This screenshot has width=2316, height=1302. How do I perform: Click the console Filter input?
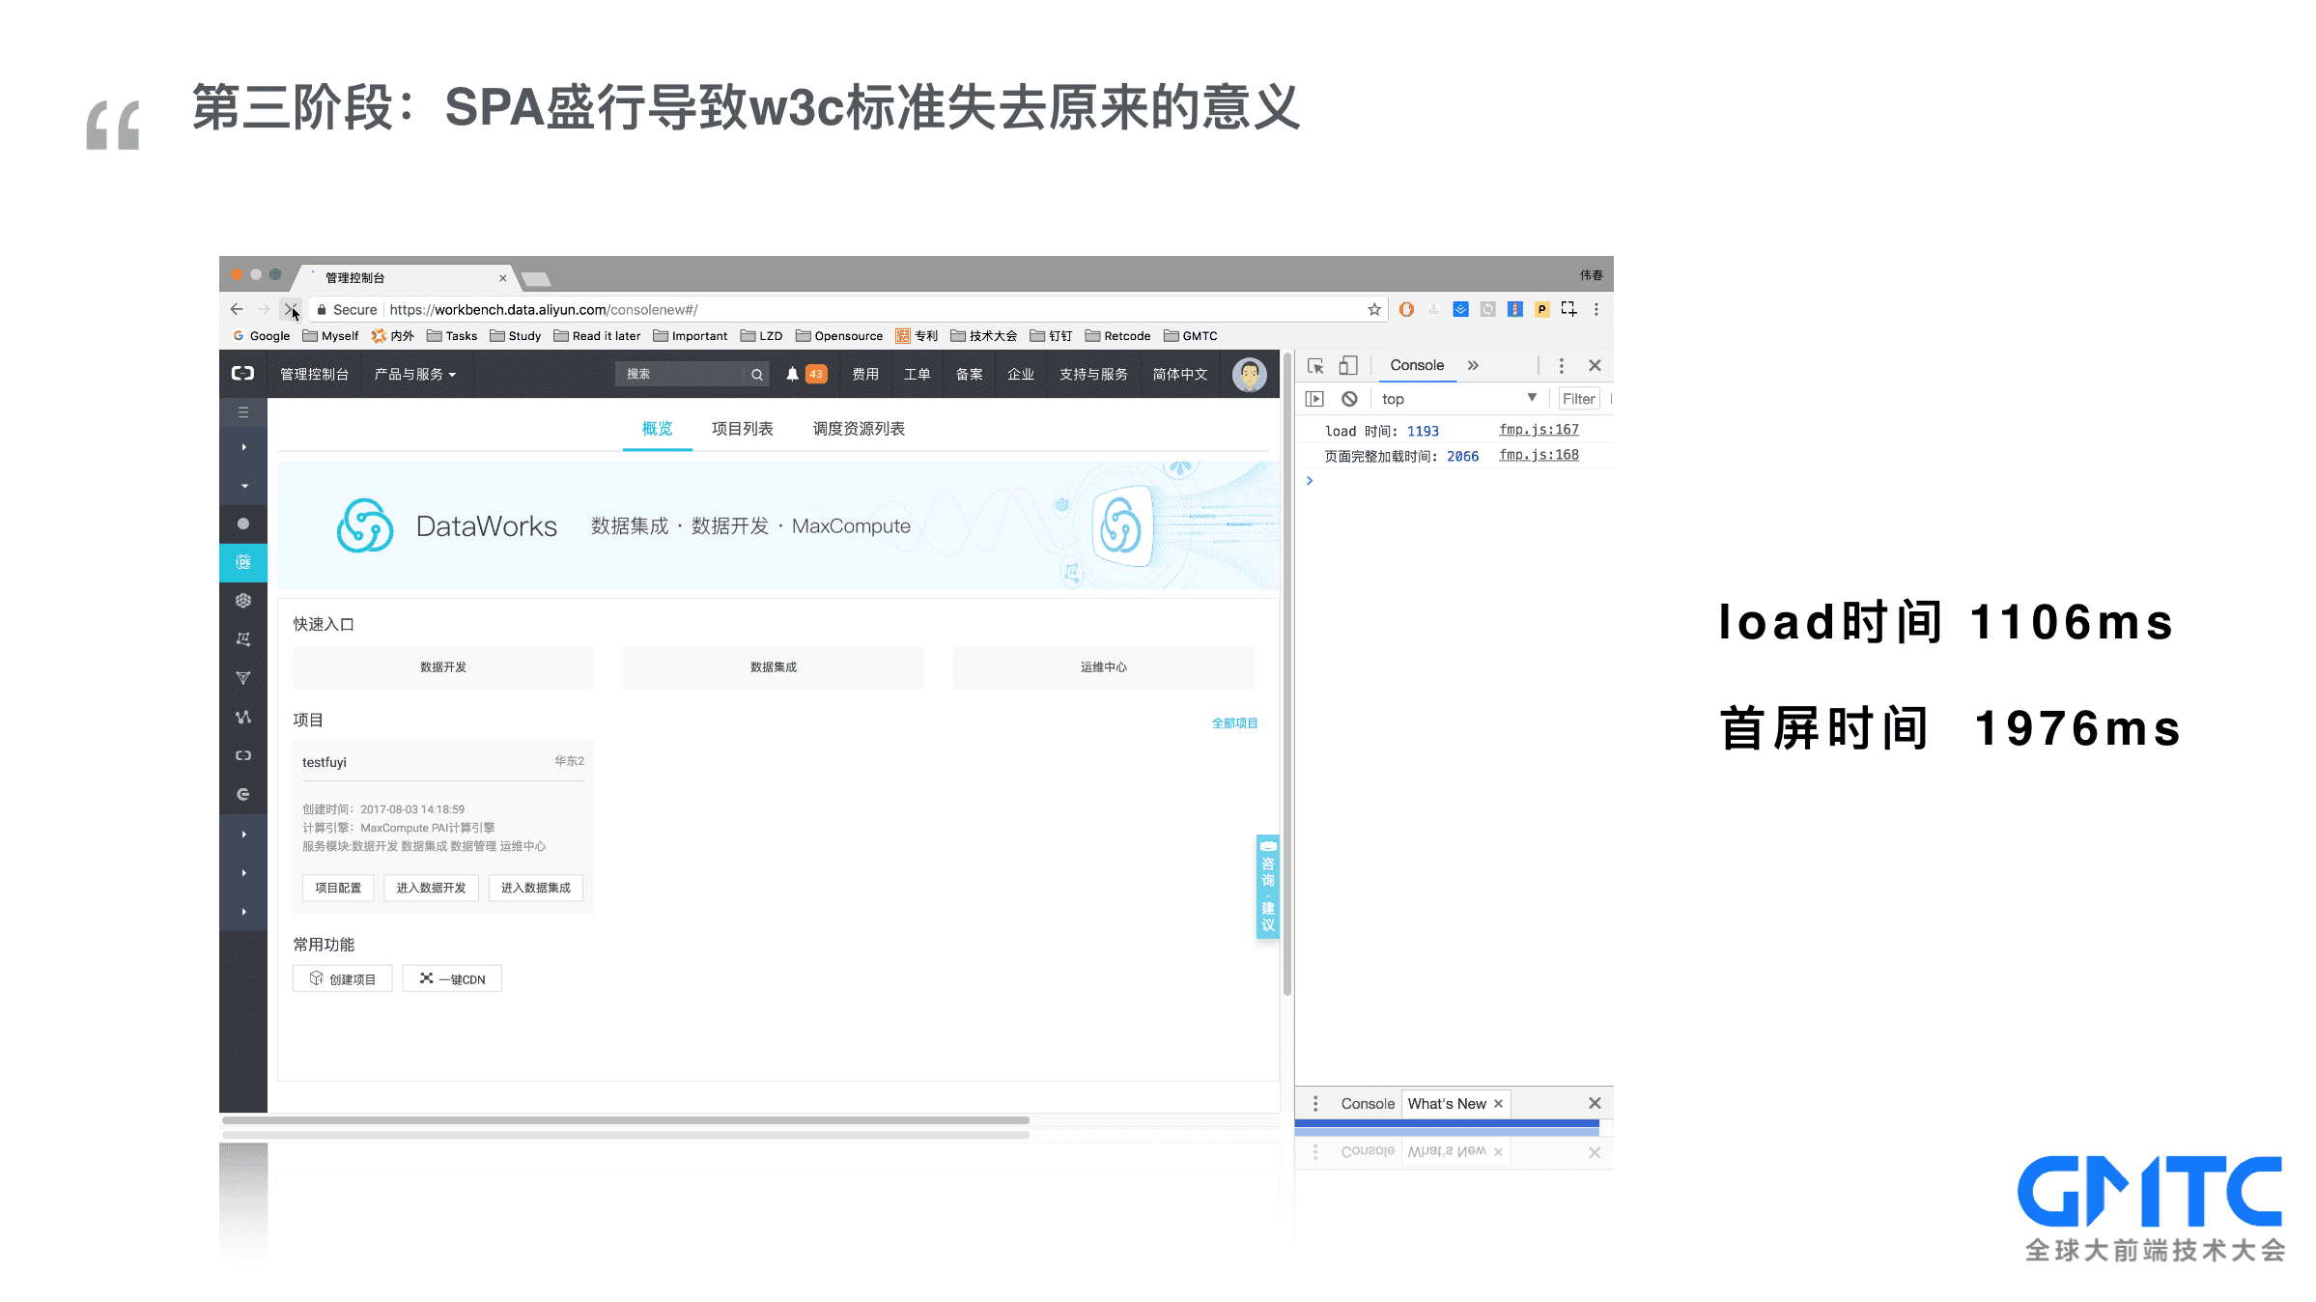click(1579, 399)
